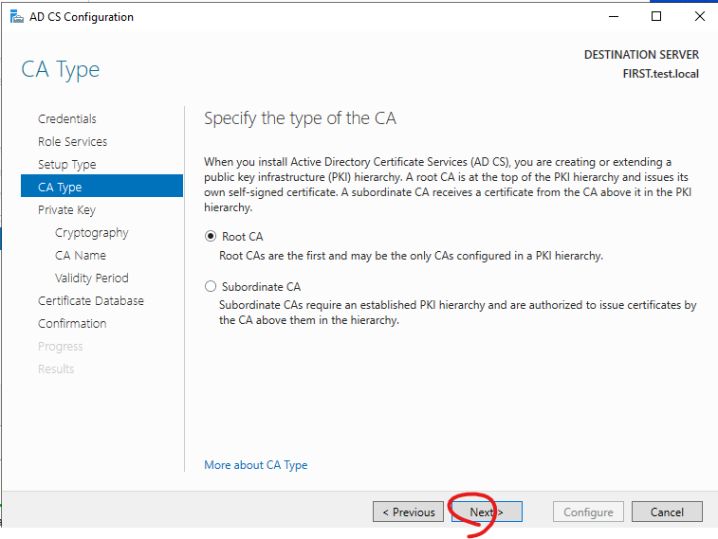Click the Subordinate CAs description paragraph
Viewport: 718px width, 539px height.
(457, 313)
